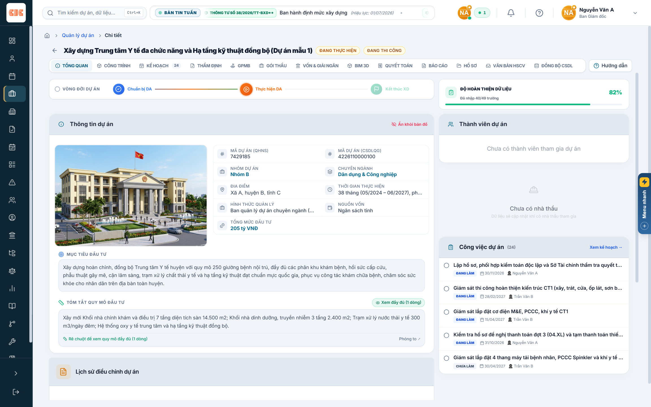This screenshot has width=651, height=407.
Task: Open the KẾ HOẠCH tab
Action: pos(160,66)
